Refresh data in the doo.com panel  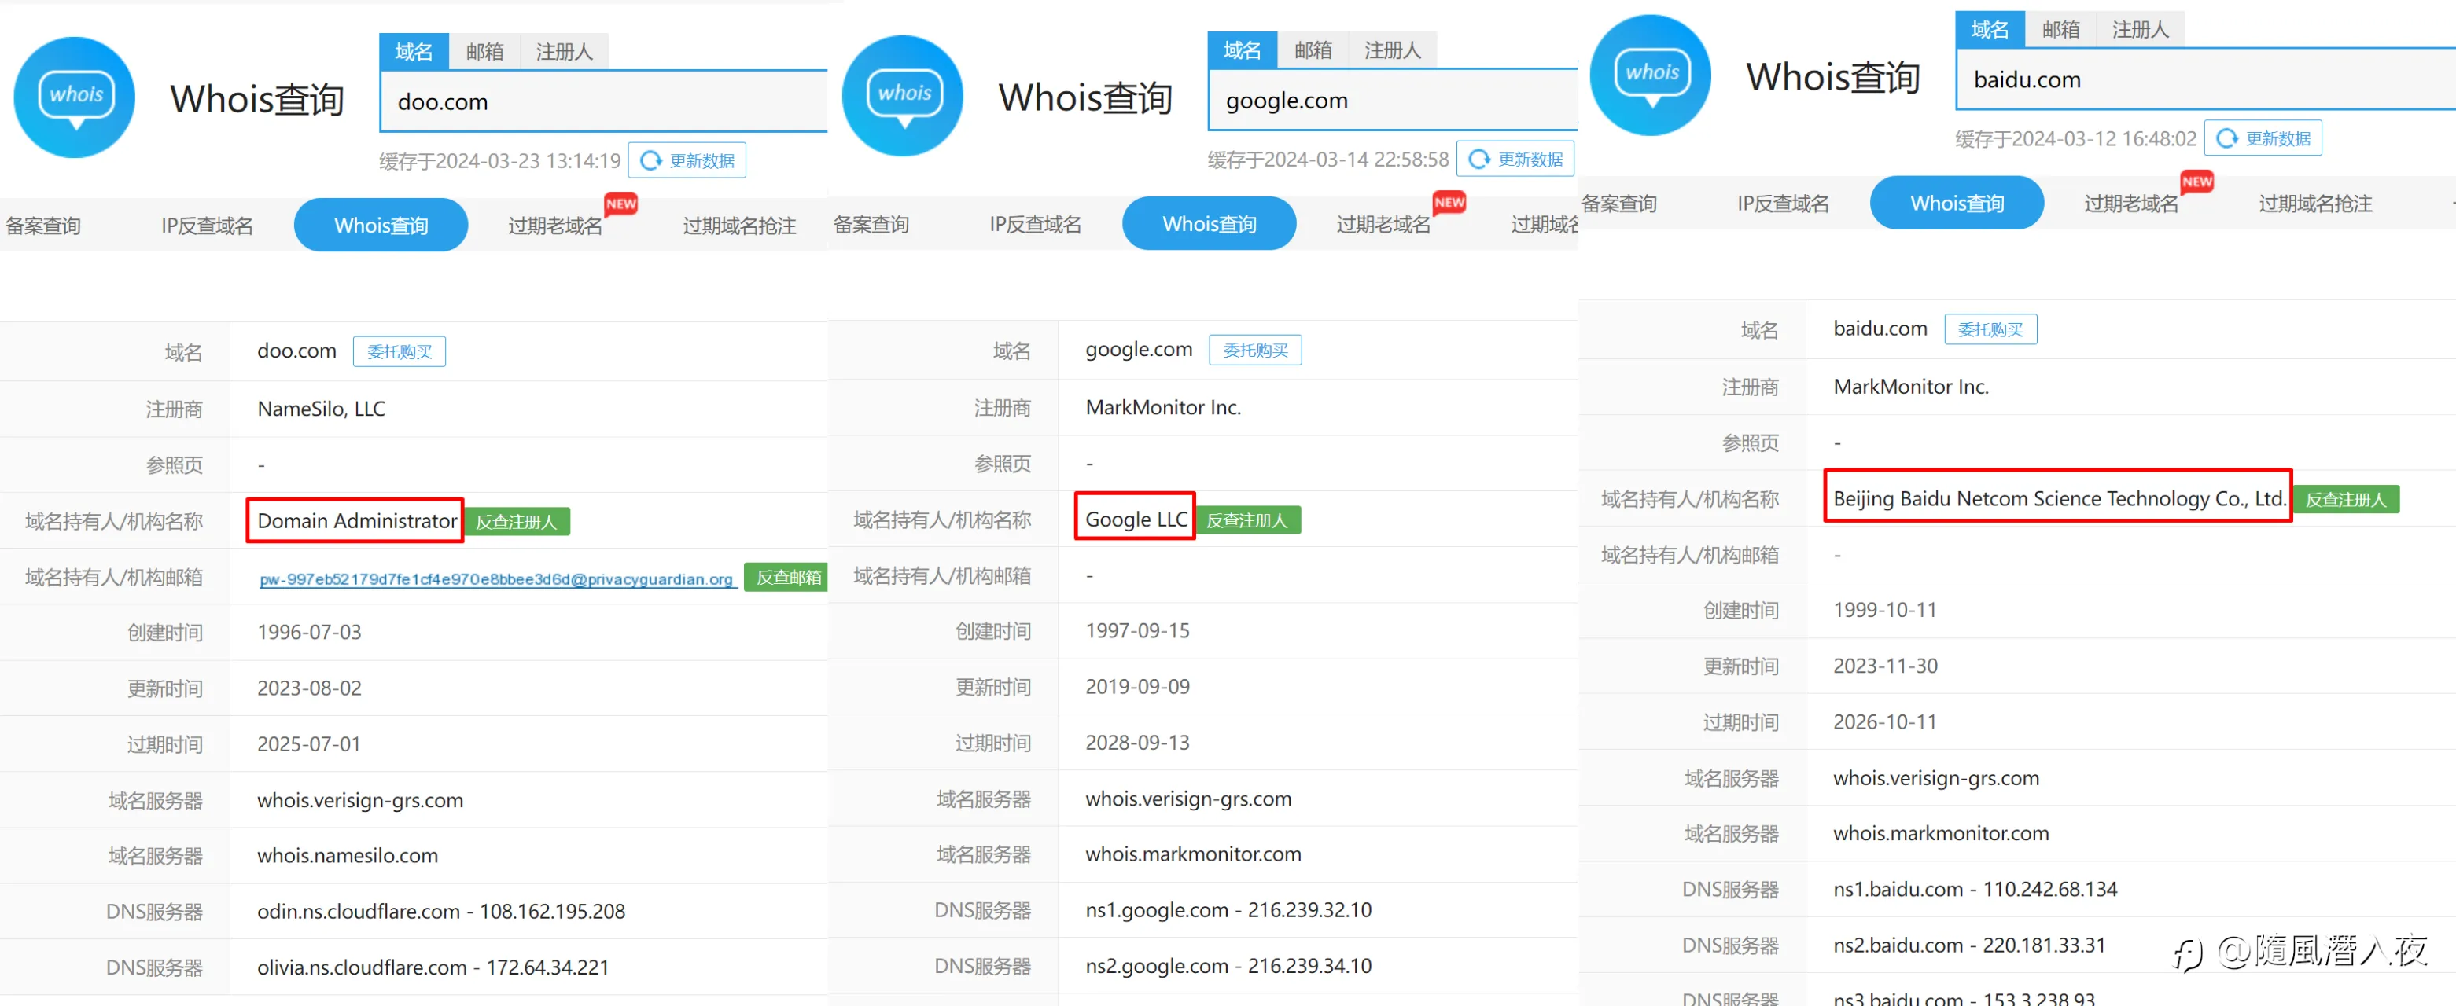point(687,160)
